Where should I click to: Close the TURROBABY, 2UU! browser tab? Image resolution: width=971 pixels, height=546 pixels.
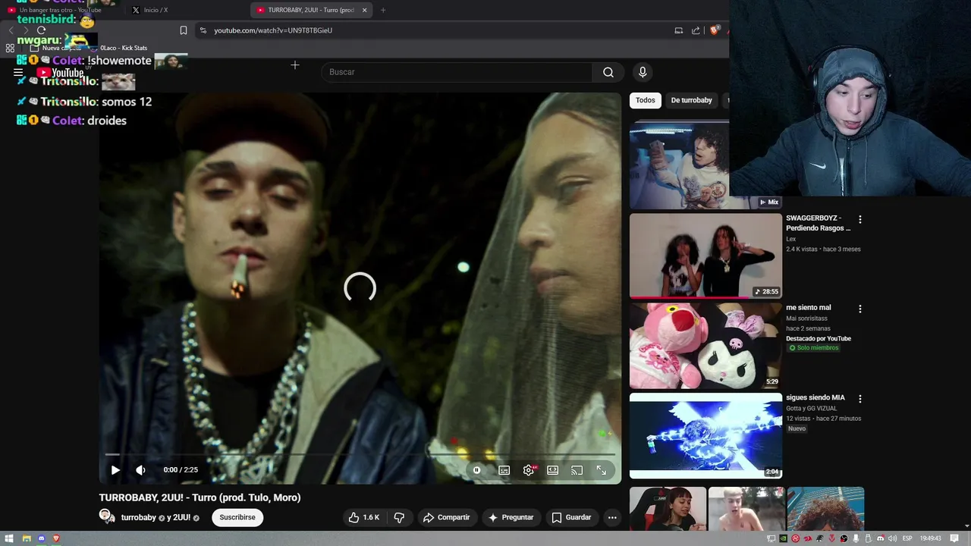364,10
